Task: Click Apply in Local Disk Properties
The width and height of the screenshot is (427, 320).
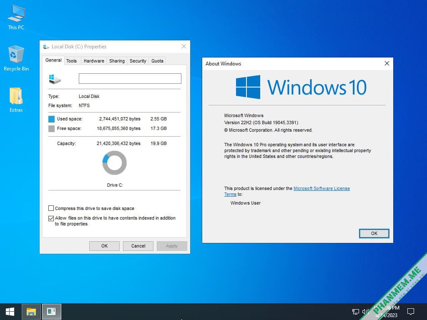Action: coord(172,246)
